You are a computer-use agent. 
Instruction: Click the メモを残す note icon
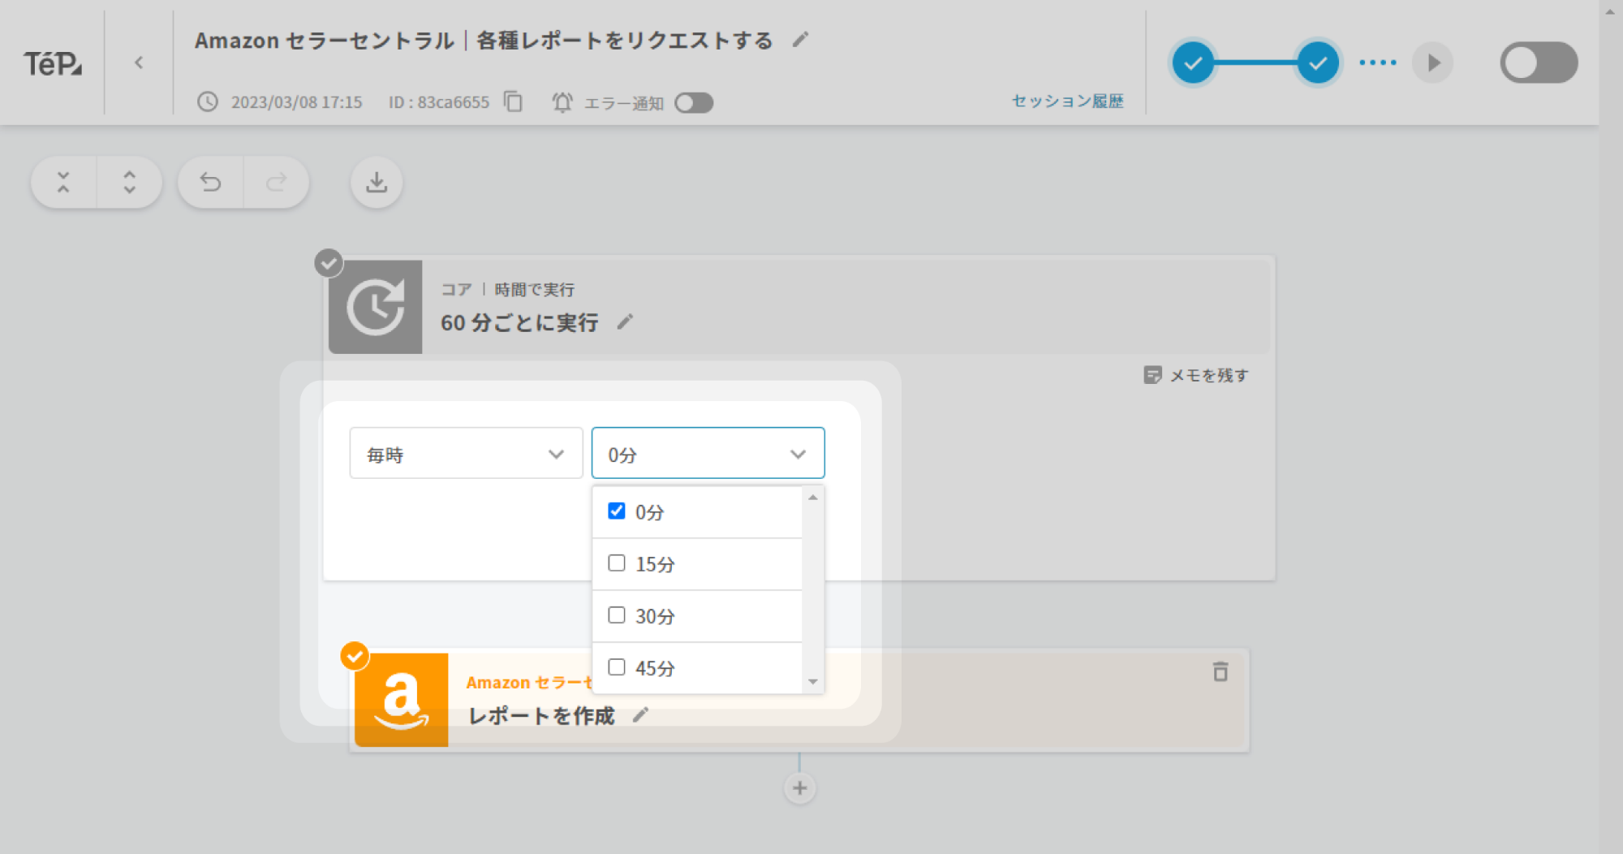pos(1152,375)
